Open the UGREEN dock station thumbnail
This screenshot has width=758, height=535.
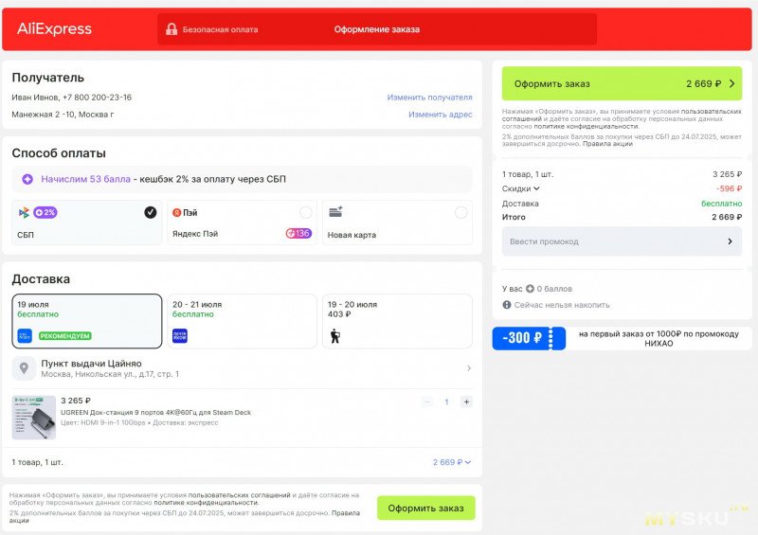click(x=34, y=418)
